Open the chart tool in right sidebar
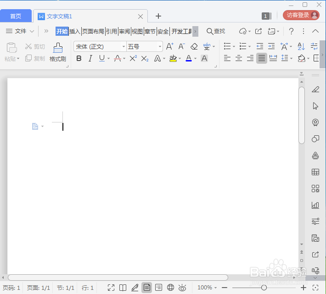 tap(315, 205)
